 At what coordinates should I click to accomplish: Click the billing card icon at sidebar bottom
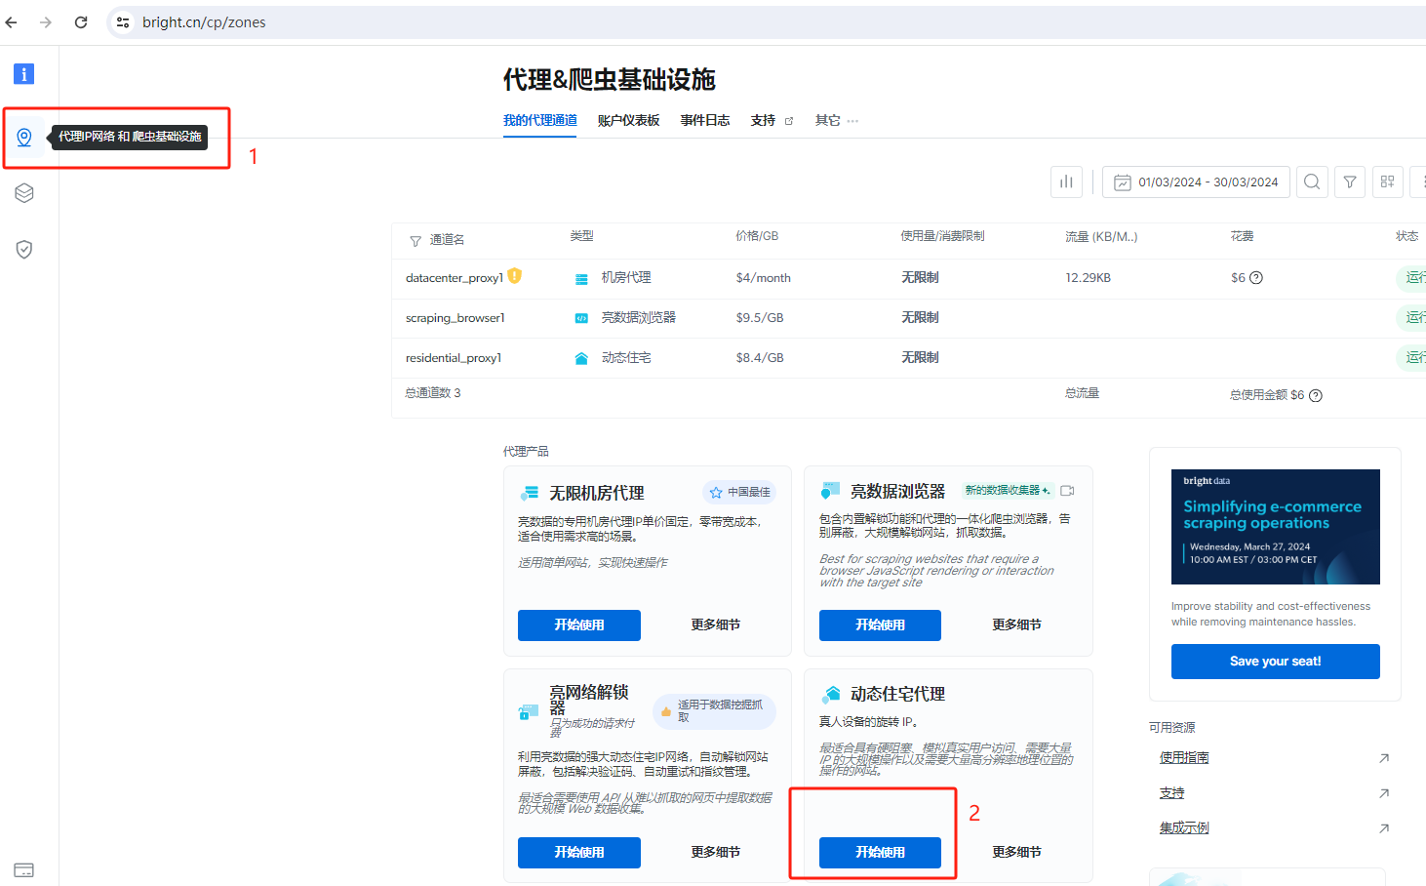23,869
